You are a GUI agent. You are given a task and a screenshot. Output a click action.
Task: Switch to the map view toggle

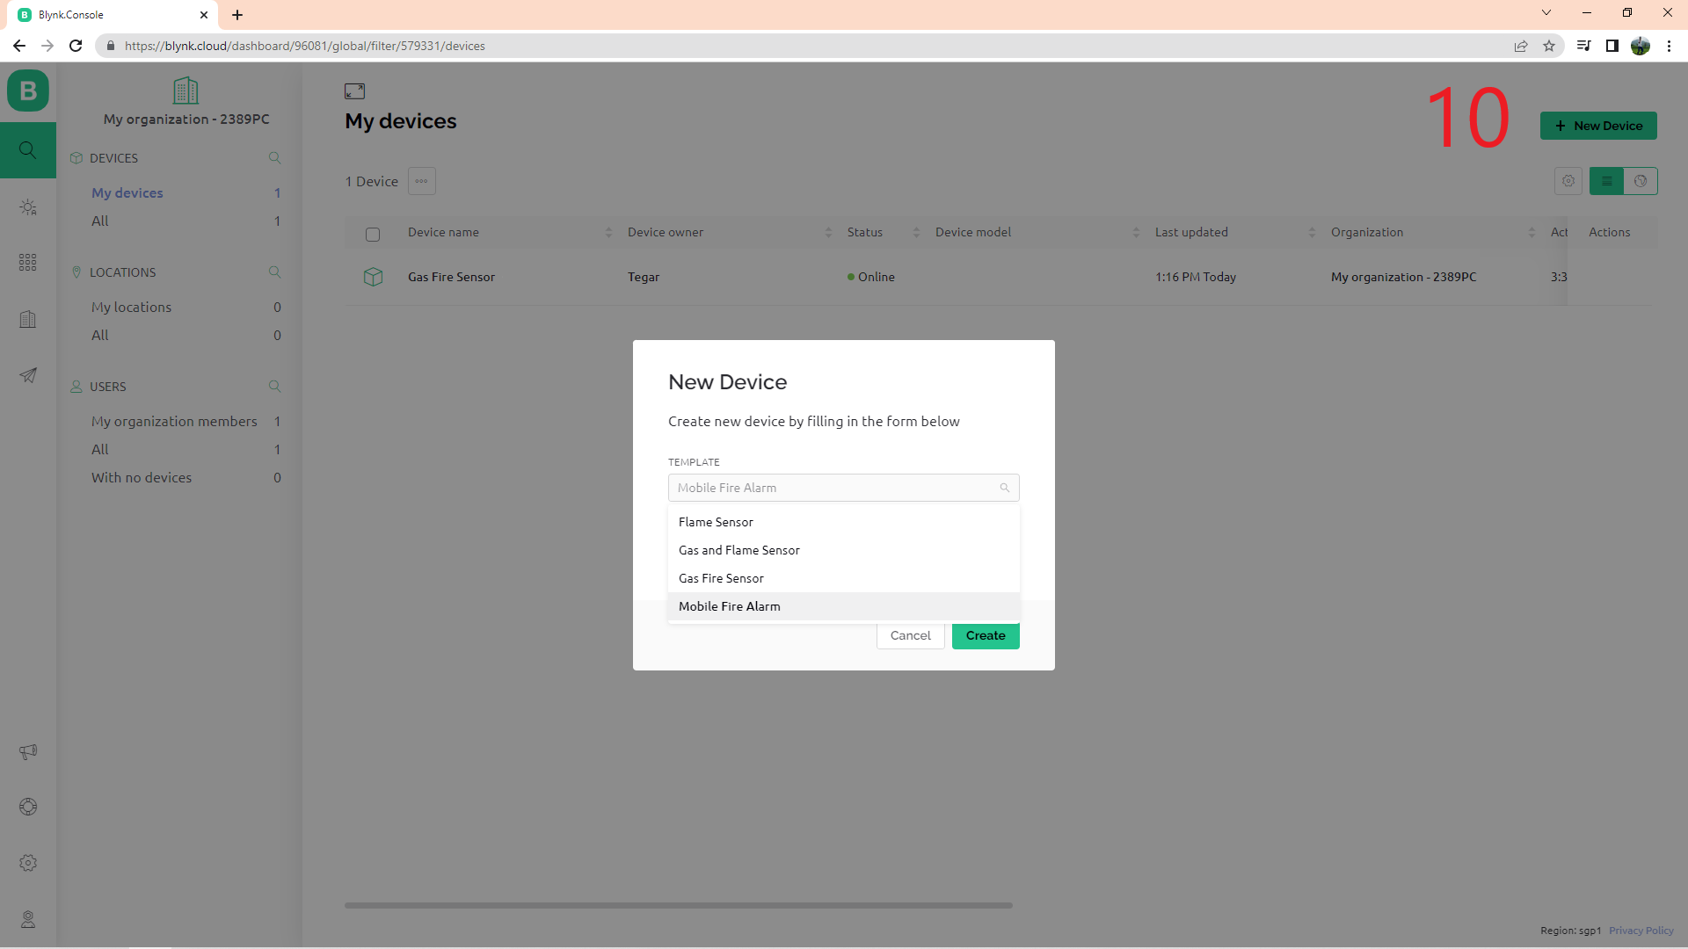[x=1641, y=181]
